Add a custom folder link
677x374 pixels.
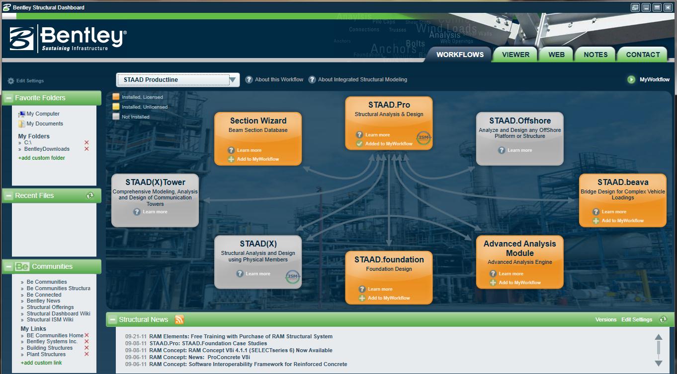(x=42, y=158)
